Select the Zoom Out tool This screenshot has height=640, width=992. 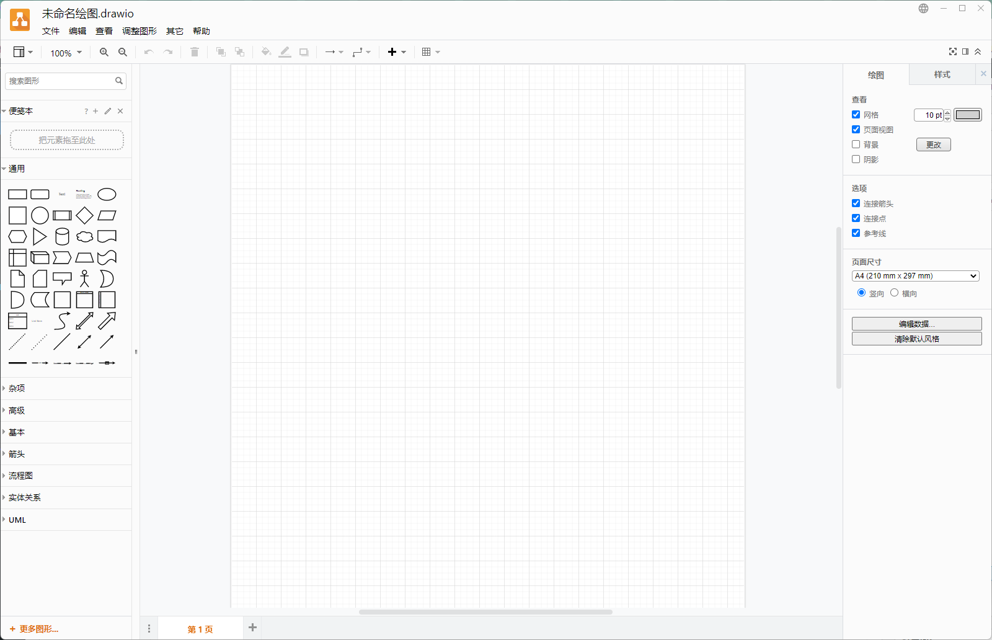click(122, 52)
